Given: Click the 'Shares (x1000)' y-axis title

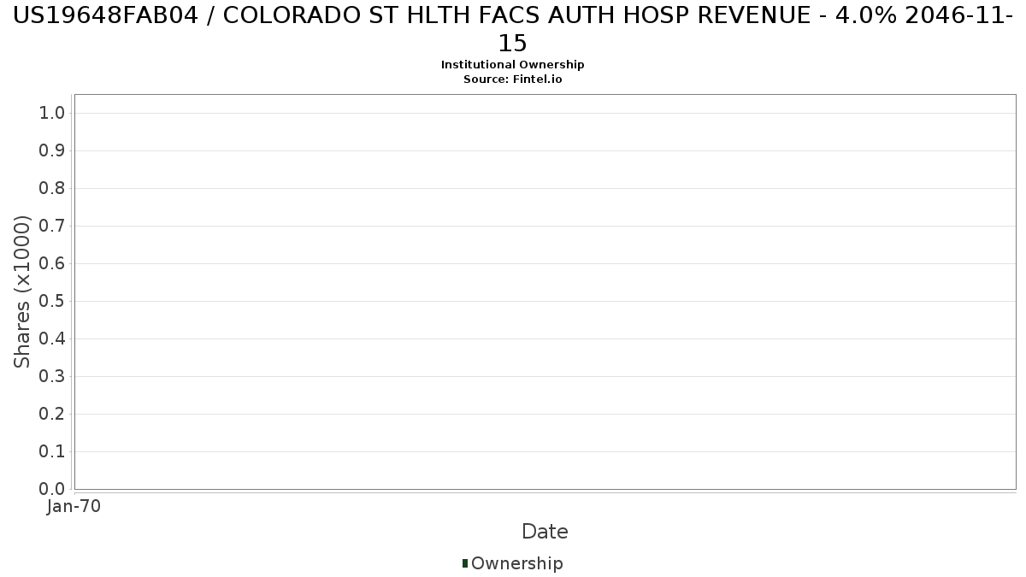Looking at the screenshot, I should (22, 291).
